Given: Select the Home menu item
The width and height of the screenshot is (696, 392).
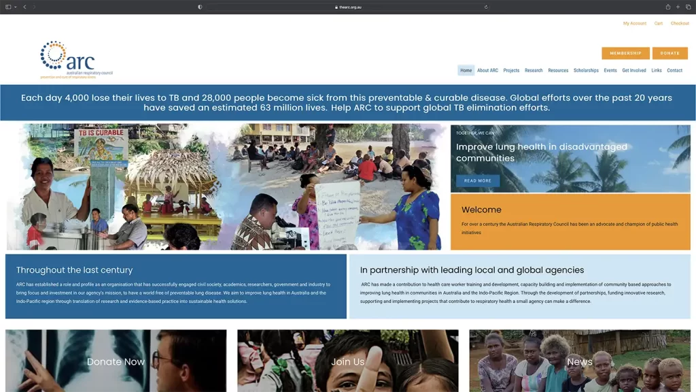Looking at the screenshot, I should (466, 70).
